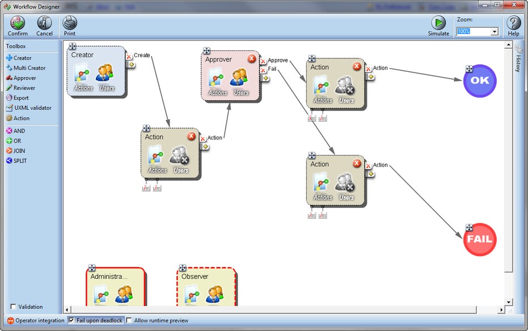
Task: Add a transition to Creator node
Action: click(x=132, y=65)
